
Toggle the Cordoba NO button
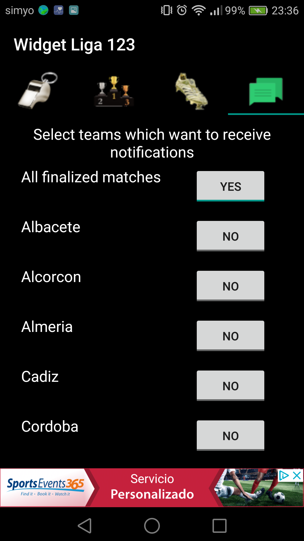pyautogui.click(x=230, y=436)
